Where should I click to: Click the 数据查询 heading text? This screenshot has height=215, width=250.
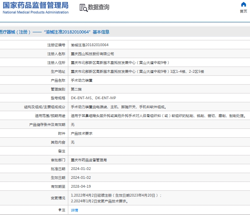coord(98,7)
